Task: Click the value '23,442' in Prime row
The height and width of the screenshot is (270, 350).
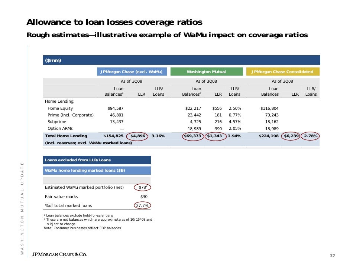Action: point(194,115)
